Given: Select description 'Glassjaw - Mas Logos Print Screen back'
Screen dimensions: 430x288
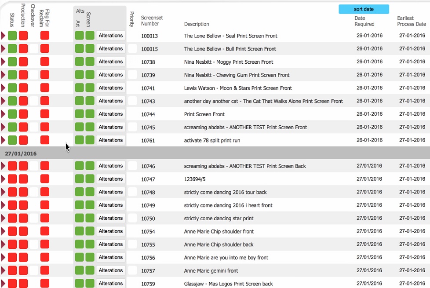Looking at the screenshot, I should pos(228,284).
